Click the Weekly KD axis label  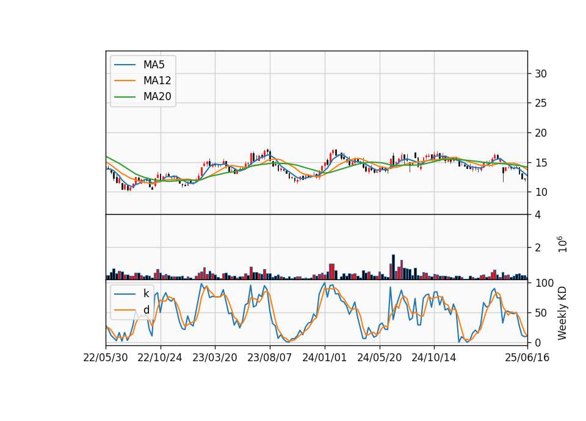pos(562,313)
